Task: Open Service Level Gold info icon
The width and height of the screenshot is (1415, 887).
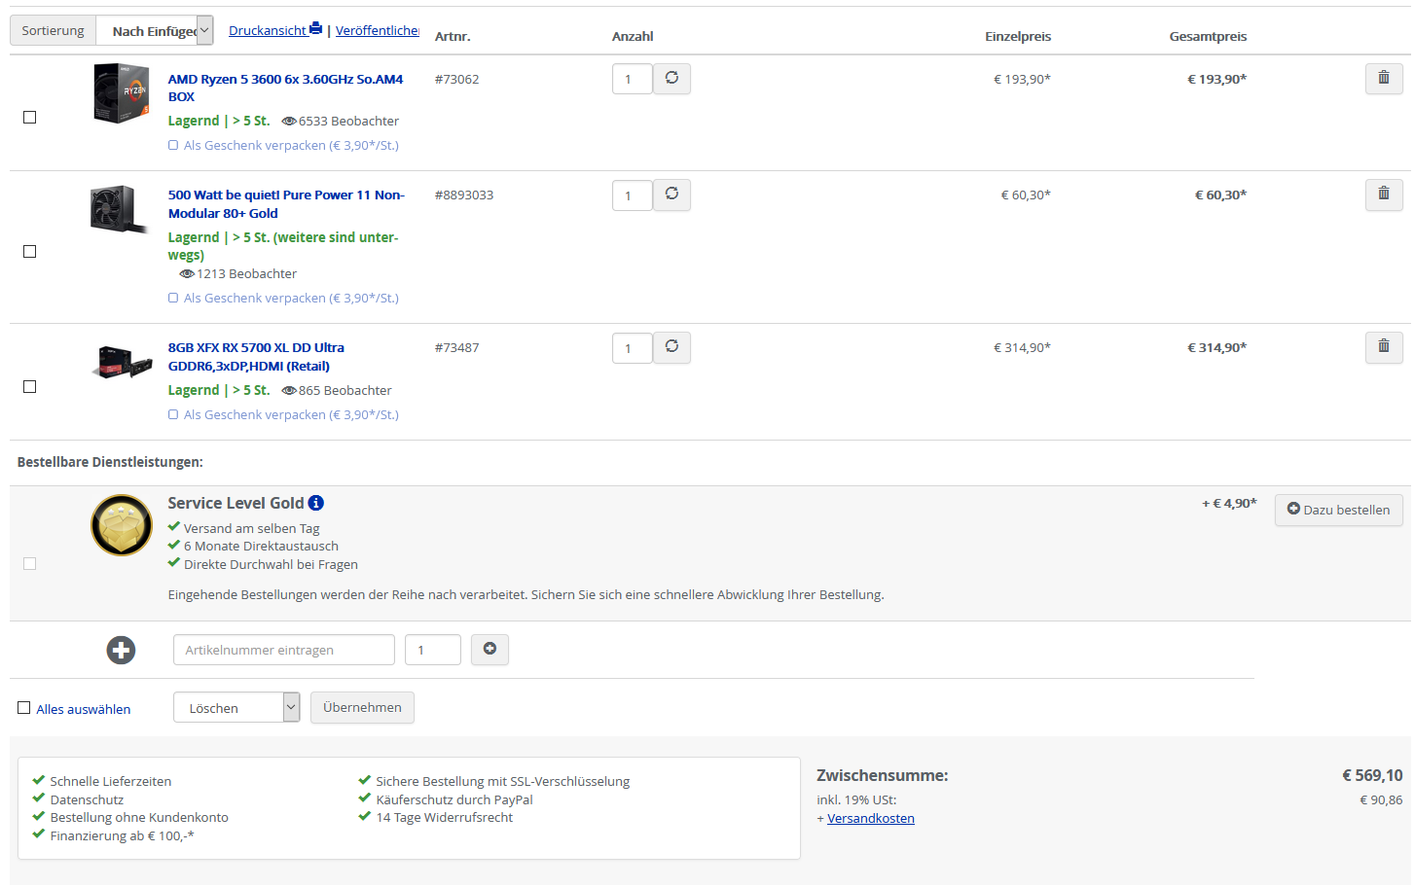Action: [316, 503]
